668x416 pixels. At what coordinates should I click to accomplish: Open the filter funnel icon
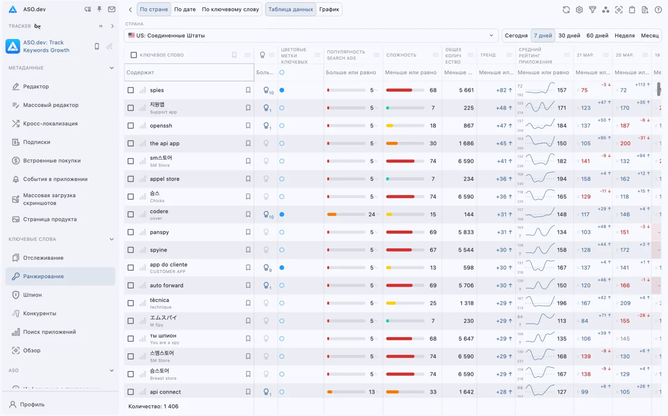pos(592,10)
